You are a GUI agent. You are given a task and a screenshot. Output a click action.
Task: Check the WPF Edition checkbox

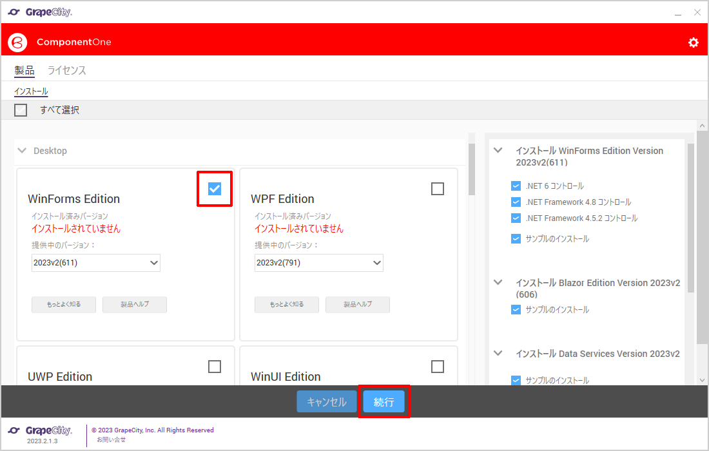tap(437, 188)
